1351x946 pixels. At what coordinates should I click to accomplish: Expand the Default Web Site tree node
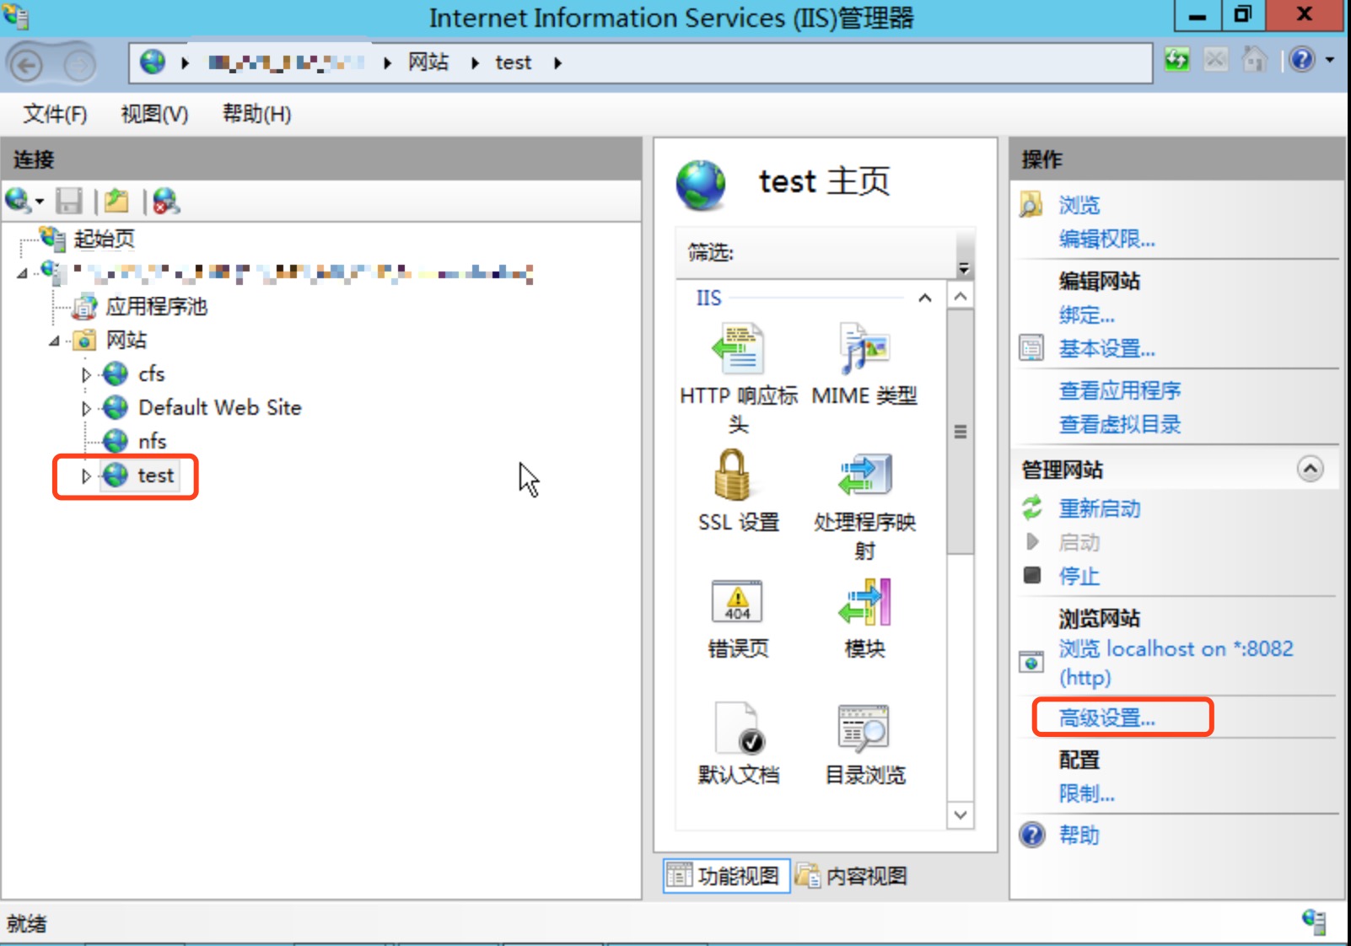(86, 408)
